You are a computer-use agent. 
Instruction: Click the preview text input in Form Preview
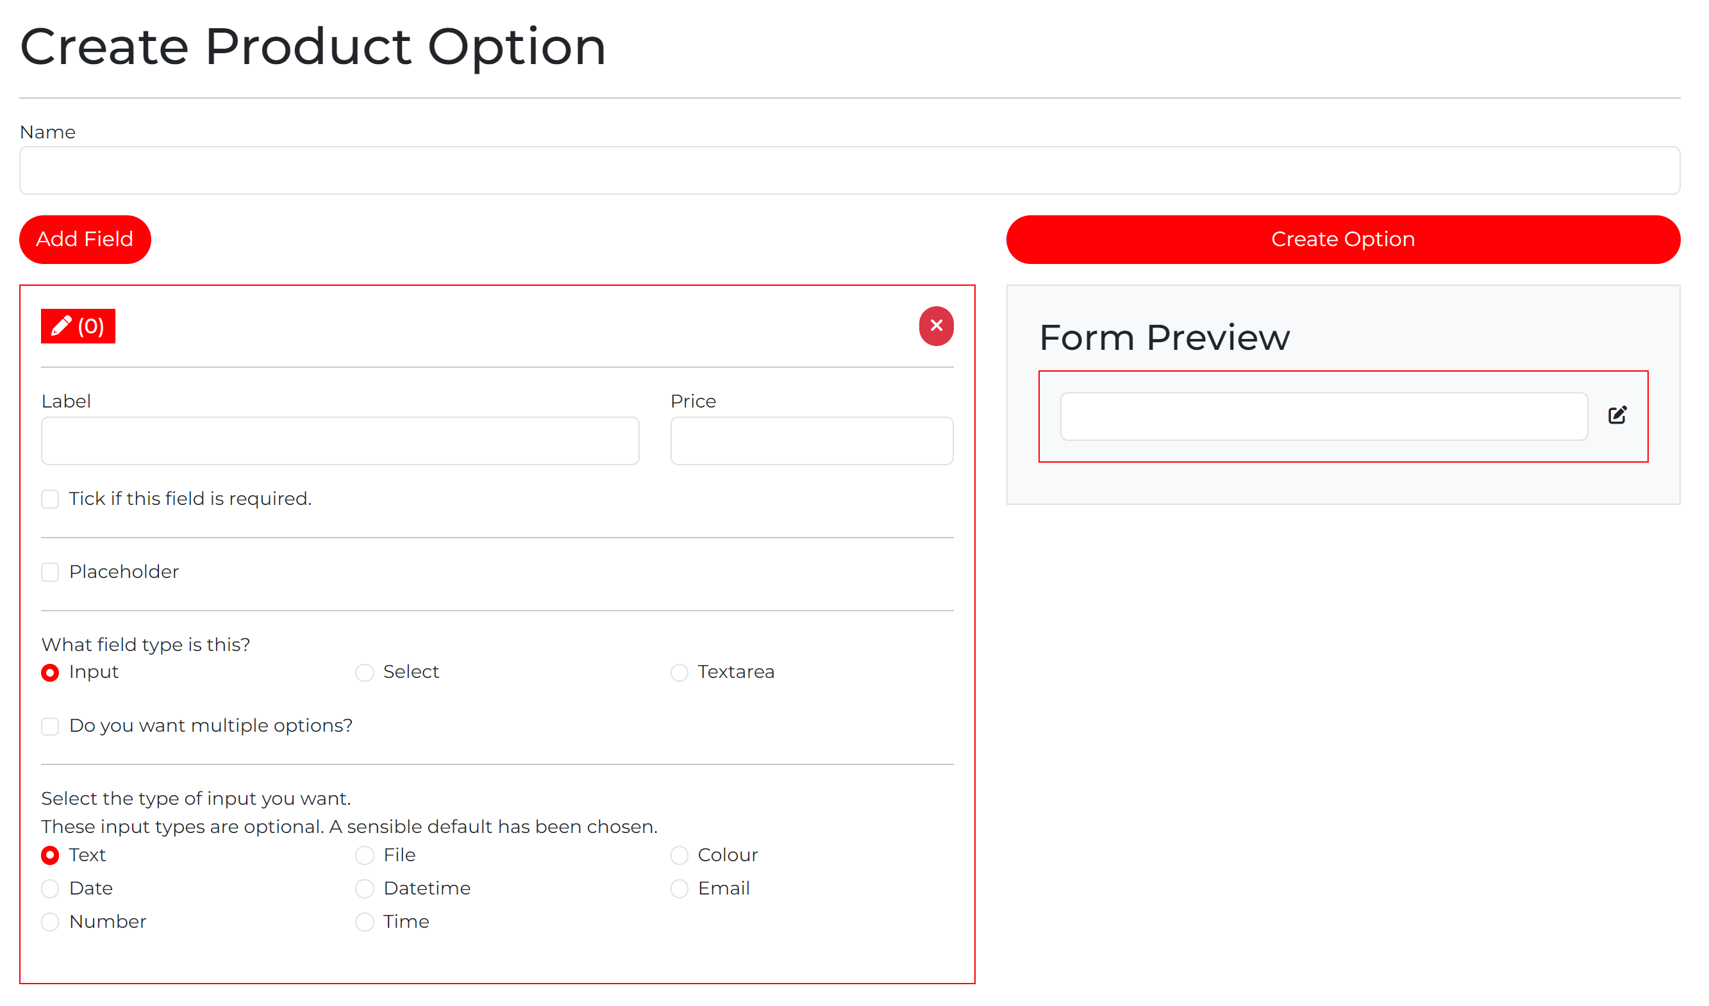tap(1324, 416)
